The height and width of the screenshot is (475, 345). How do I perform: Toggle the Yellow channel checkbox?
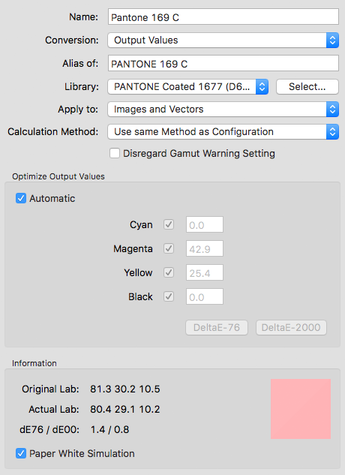click(x=169, y=272)
